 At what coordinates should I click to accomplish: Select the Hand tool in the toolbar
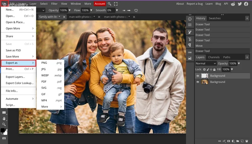click(x=4, y=119)
